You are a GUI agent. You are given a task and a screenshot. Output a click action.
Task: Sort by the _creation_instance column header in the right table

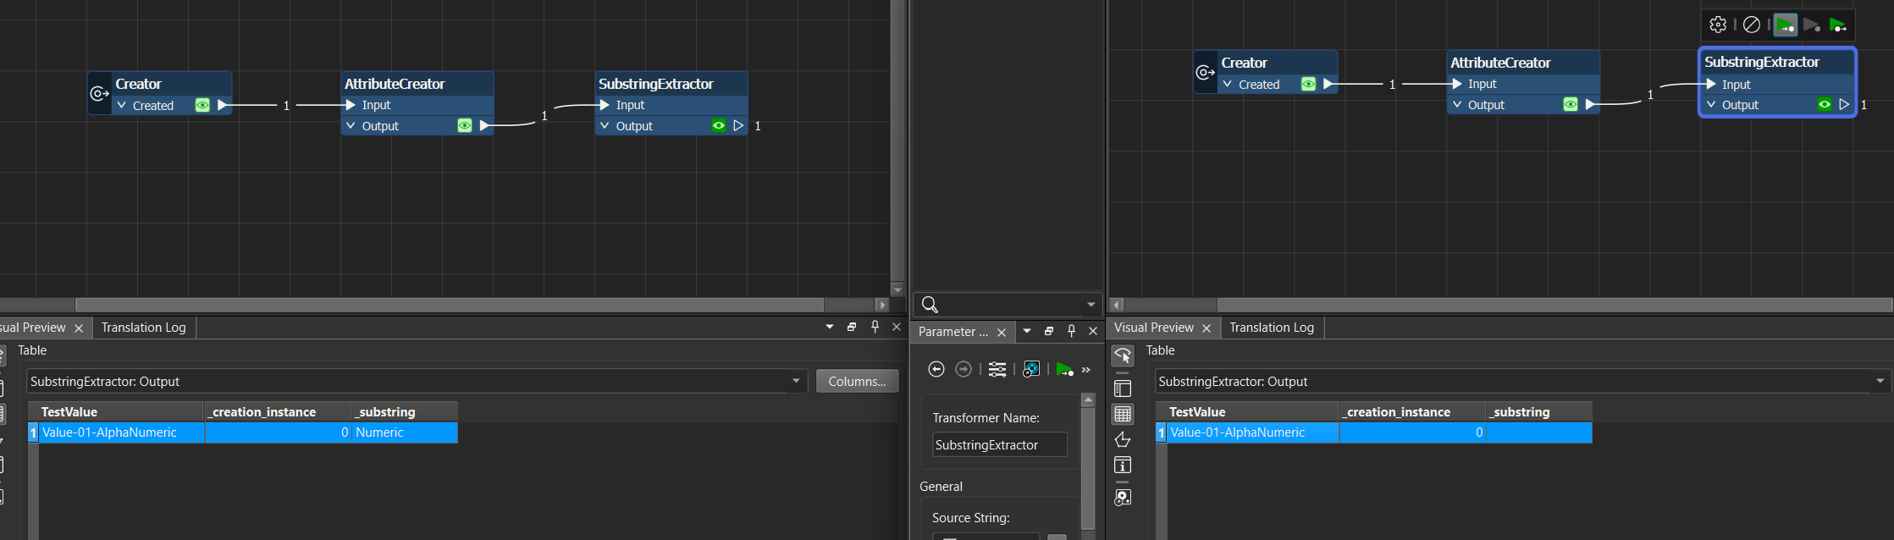pos(1412,411)
